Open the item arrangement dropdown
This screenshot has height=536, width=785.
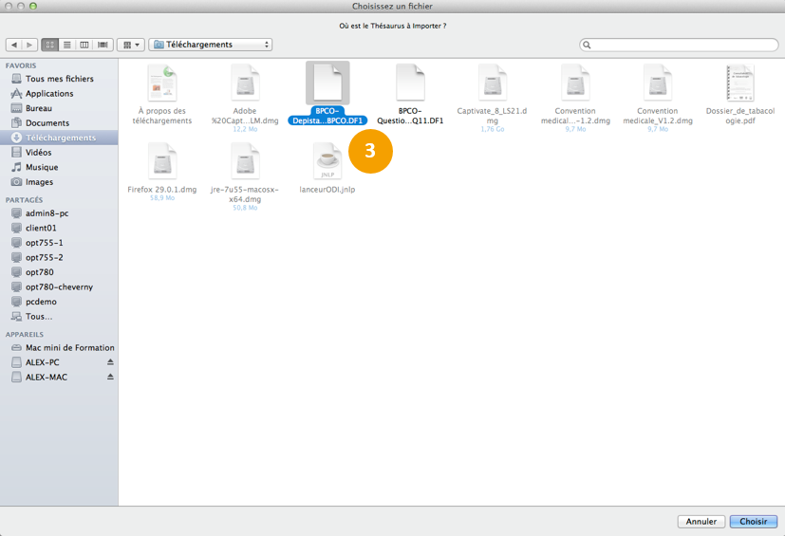tap(131, 45)
